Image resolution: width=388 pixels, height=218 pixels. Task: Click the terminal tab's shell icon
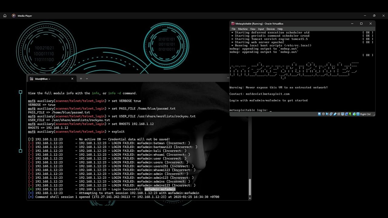[32, 79]
